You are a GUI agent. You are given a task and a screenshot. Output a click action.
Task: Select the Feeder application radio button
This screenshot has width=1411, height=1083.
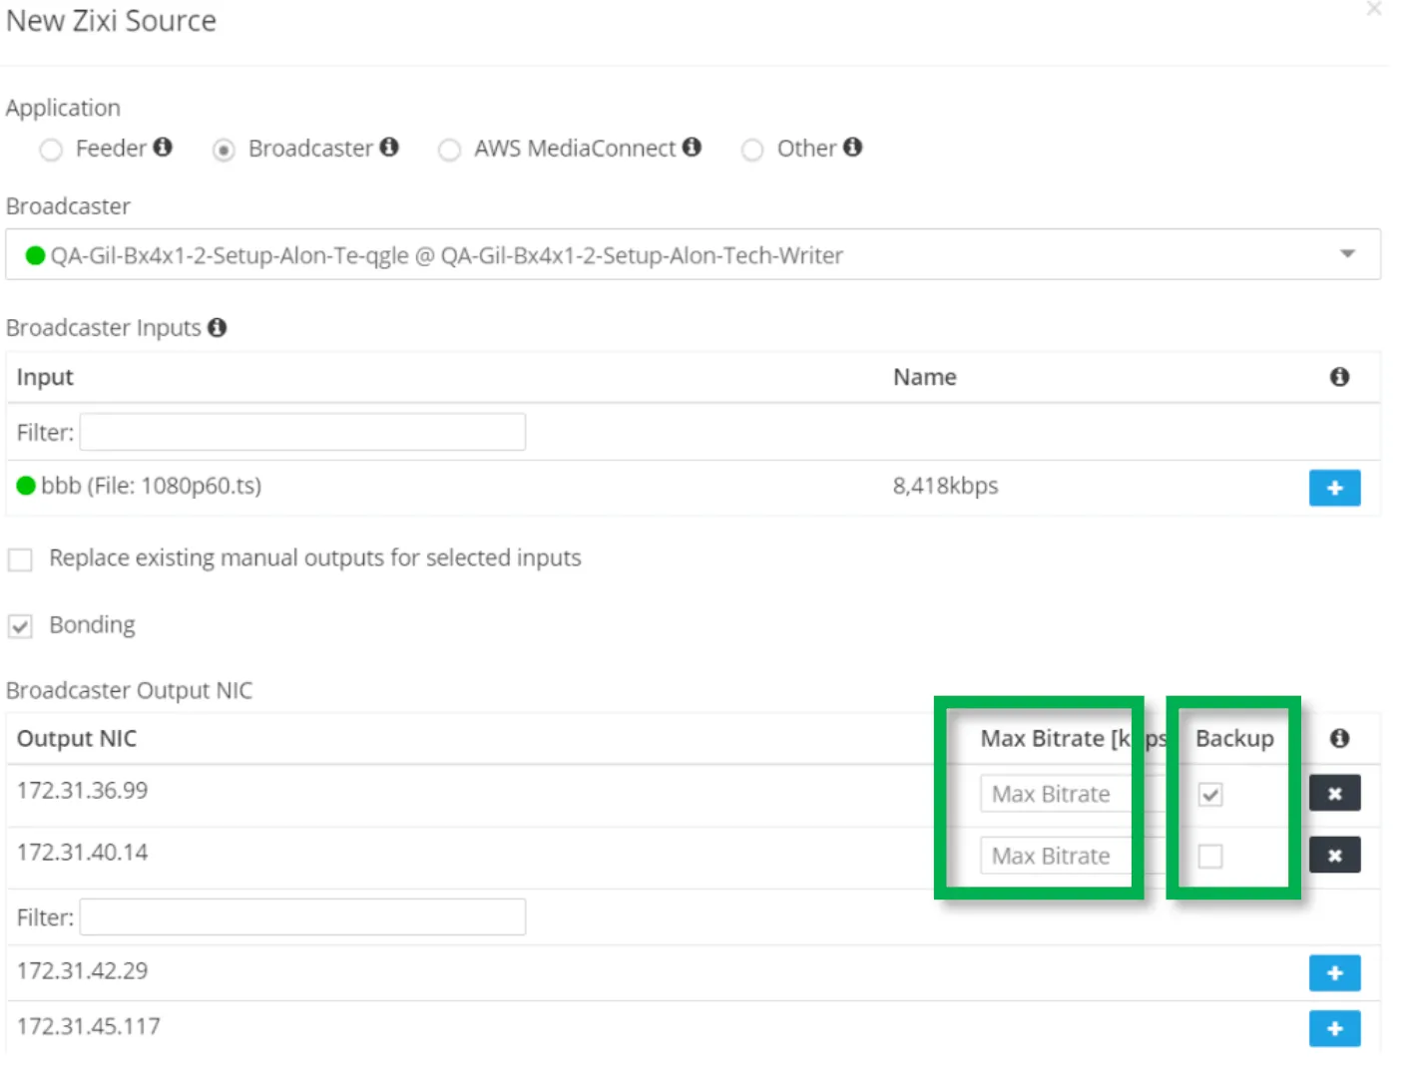[51, 150]
